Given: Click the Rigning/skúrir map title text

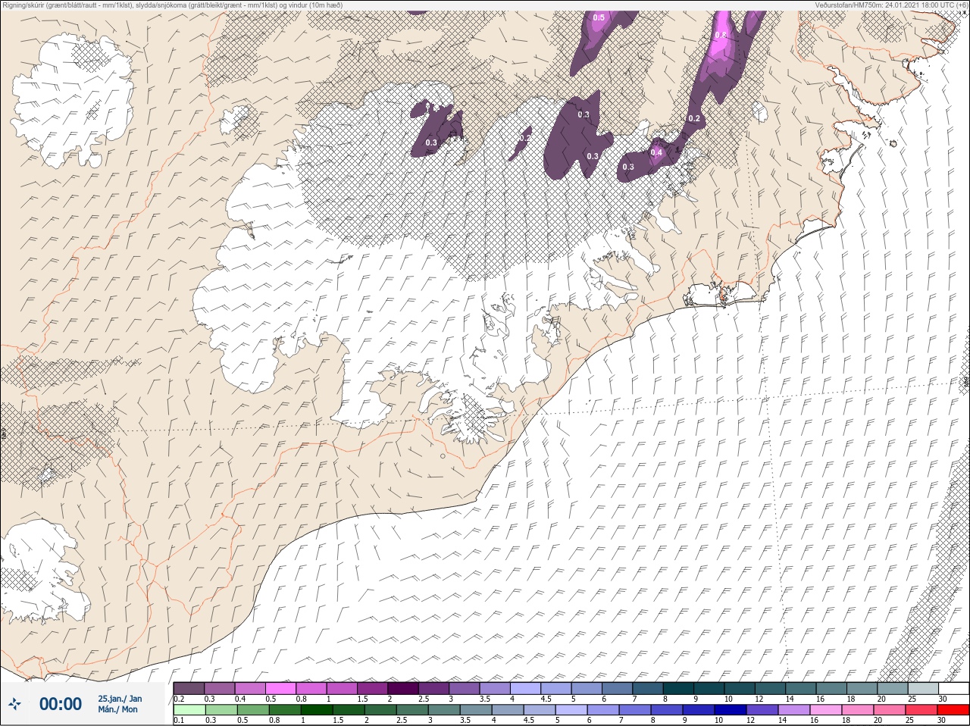Looking at the screenshot, I should 173,5.
